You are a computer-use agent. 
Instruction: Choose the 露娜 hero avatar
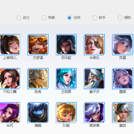click(122, 79)
